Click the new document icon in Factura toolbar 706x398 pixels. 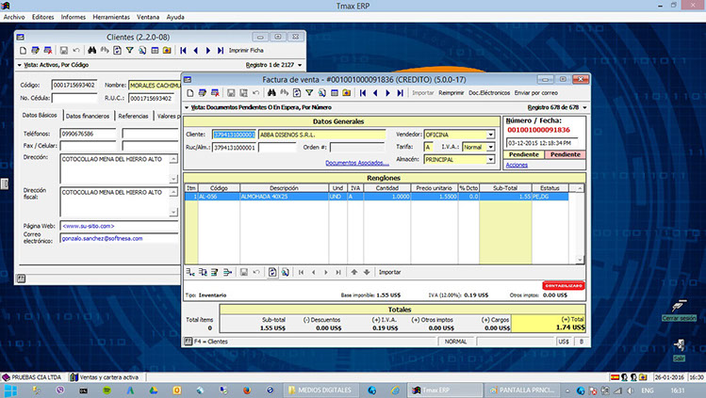pos(189,93)
